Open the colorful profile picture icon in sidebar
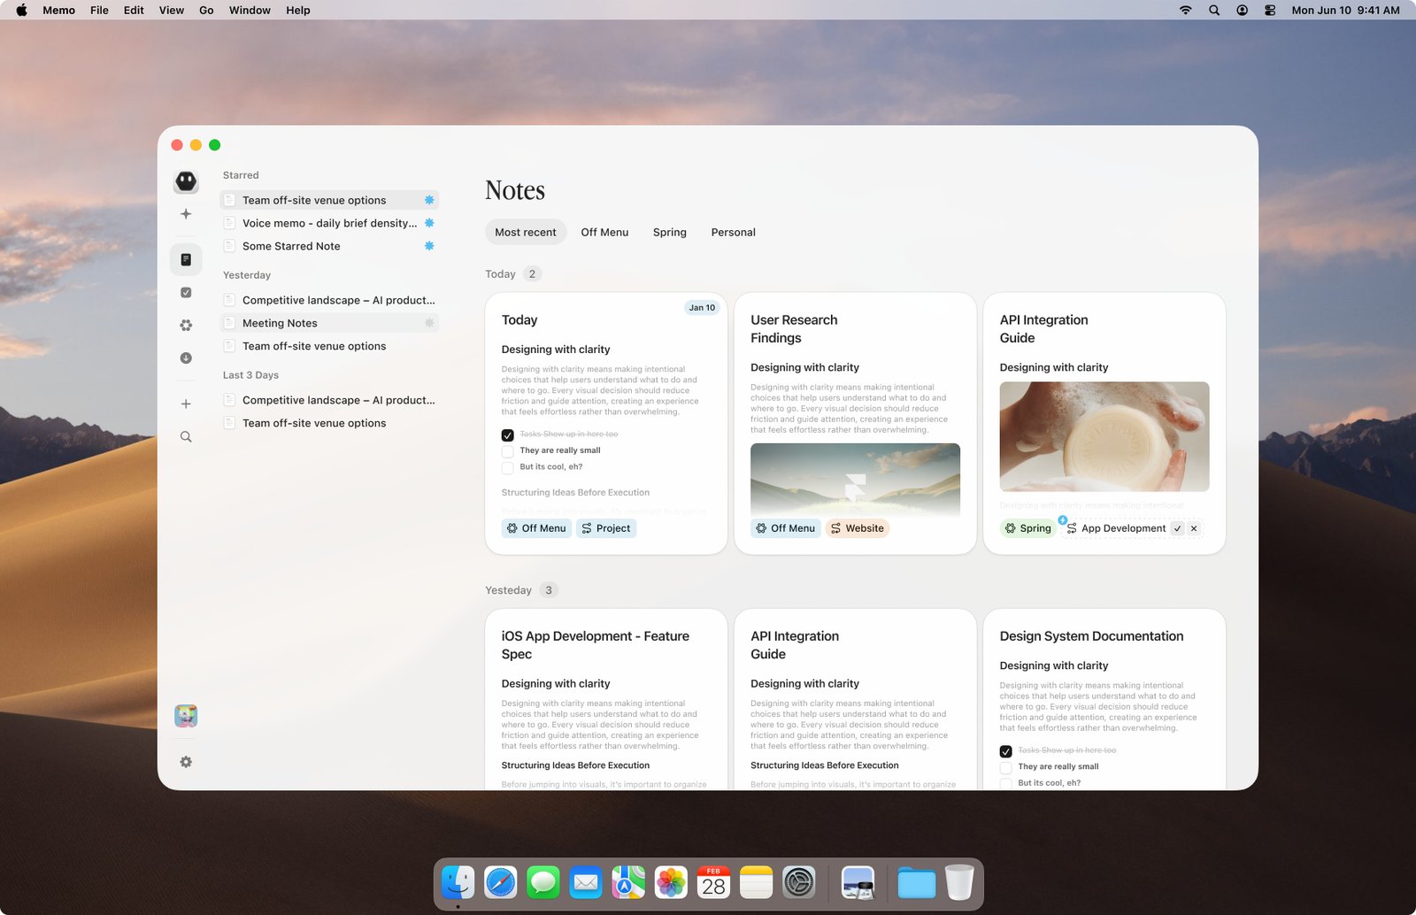 pyautogui.click(x=186, y=716)
